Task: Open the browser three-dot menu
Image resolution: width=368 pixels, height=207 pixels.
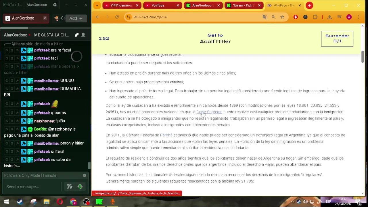Action: 359,17
